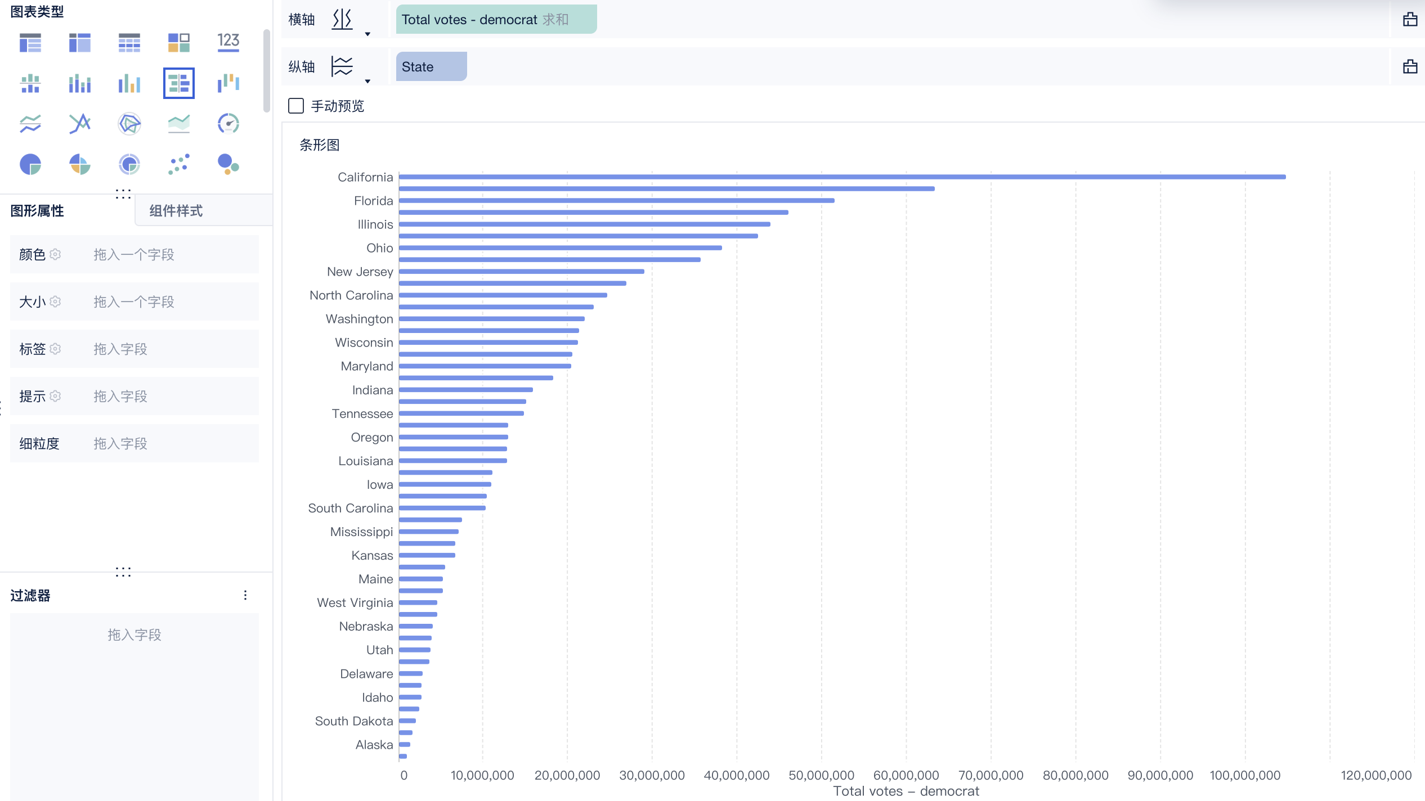This screenshot has width=1425, height=801.
Task: Open the 颜色 color settings gear
Action: [x=55, y=254]
